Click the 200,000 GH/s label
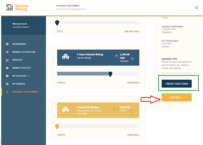Viewport: 203px width, 145px height. 132,31
